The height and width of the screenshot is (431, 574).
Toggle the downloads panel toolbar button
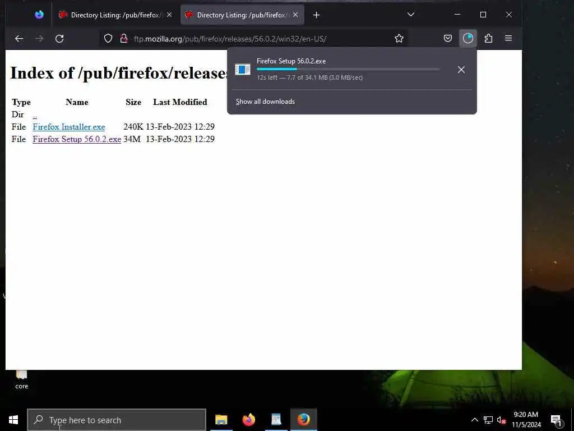pos(468,39)
